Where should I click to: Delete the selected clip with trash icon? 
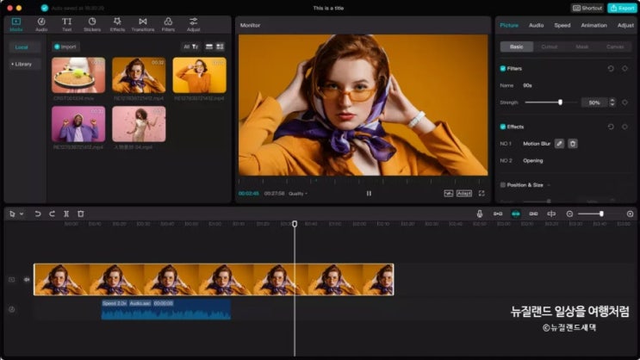[x=80, y=214]
